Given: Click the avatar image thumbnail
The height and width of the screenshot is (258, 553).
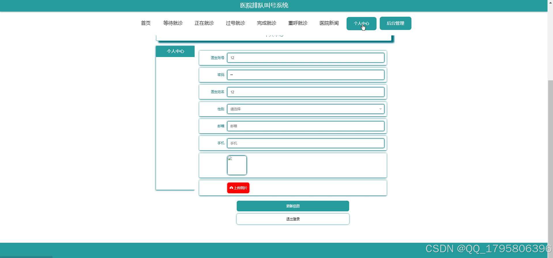Looking at the screenshot, I should [x=237, y=165].
